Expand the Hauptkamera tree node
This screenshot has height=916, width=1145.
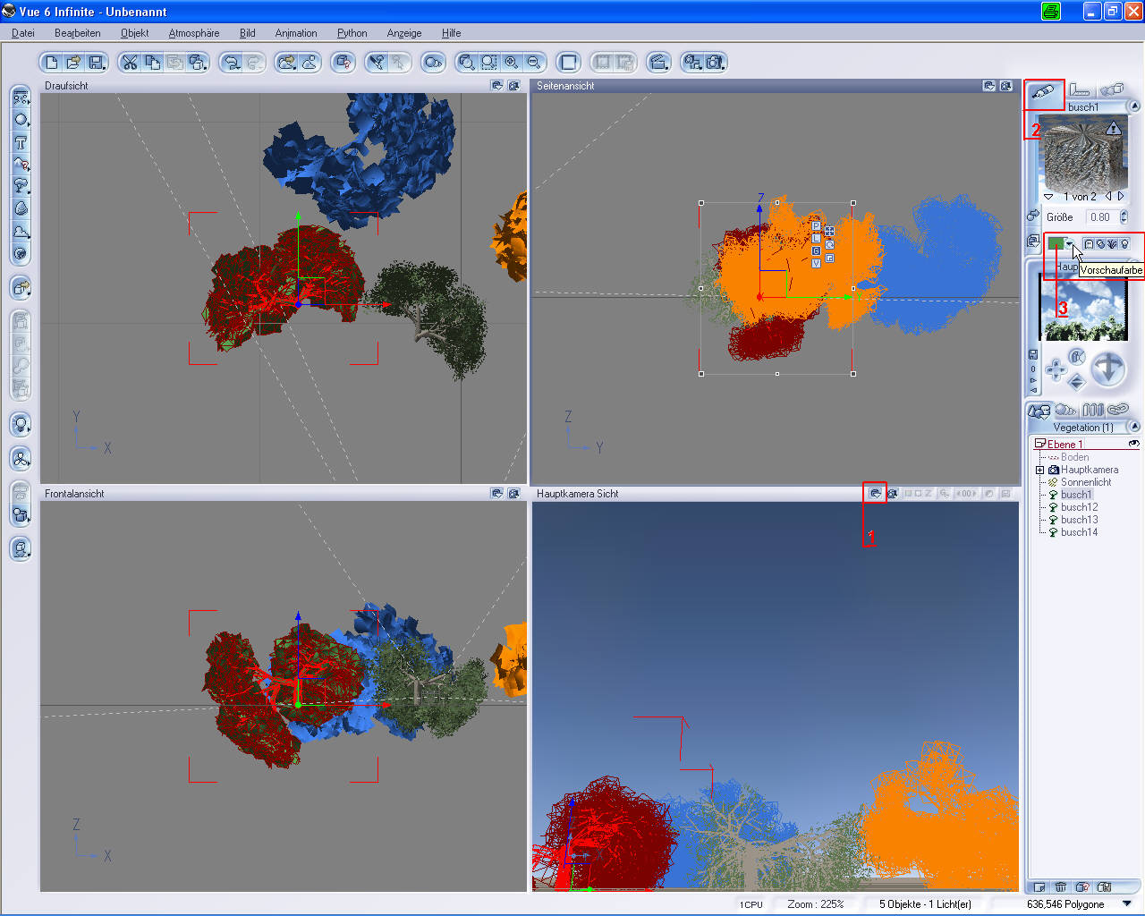pyautogui.click(x=1039, y=470)
